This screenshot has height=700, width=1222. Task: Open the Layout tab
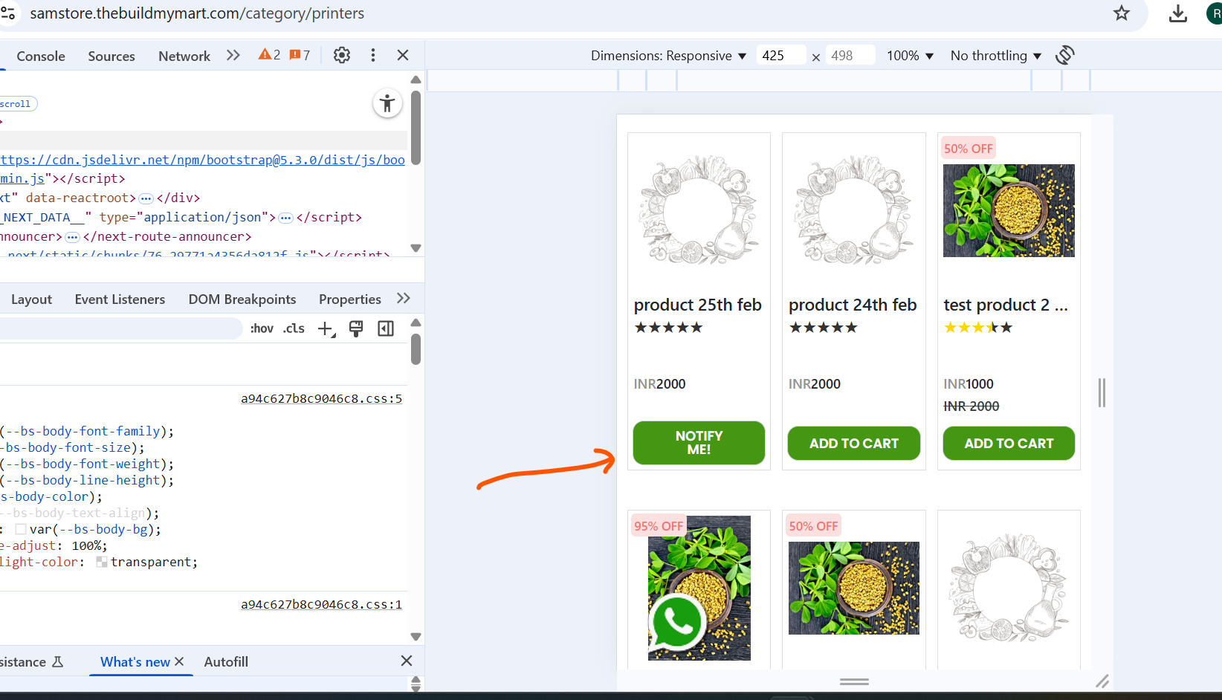[x=31, y=299]
